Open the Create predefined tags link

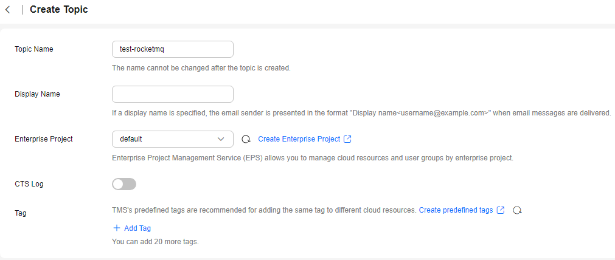(456, 210)
